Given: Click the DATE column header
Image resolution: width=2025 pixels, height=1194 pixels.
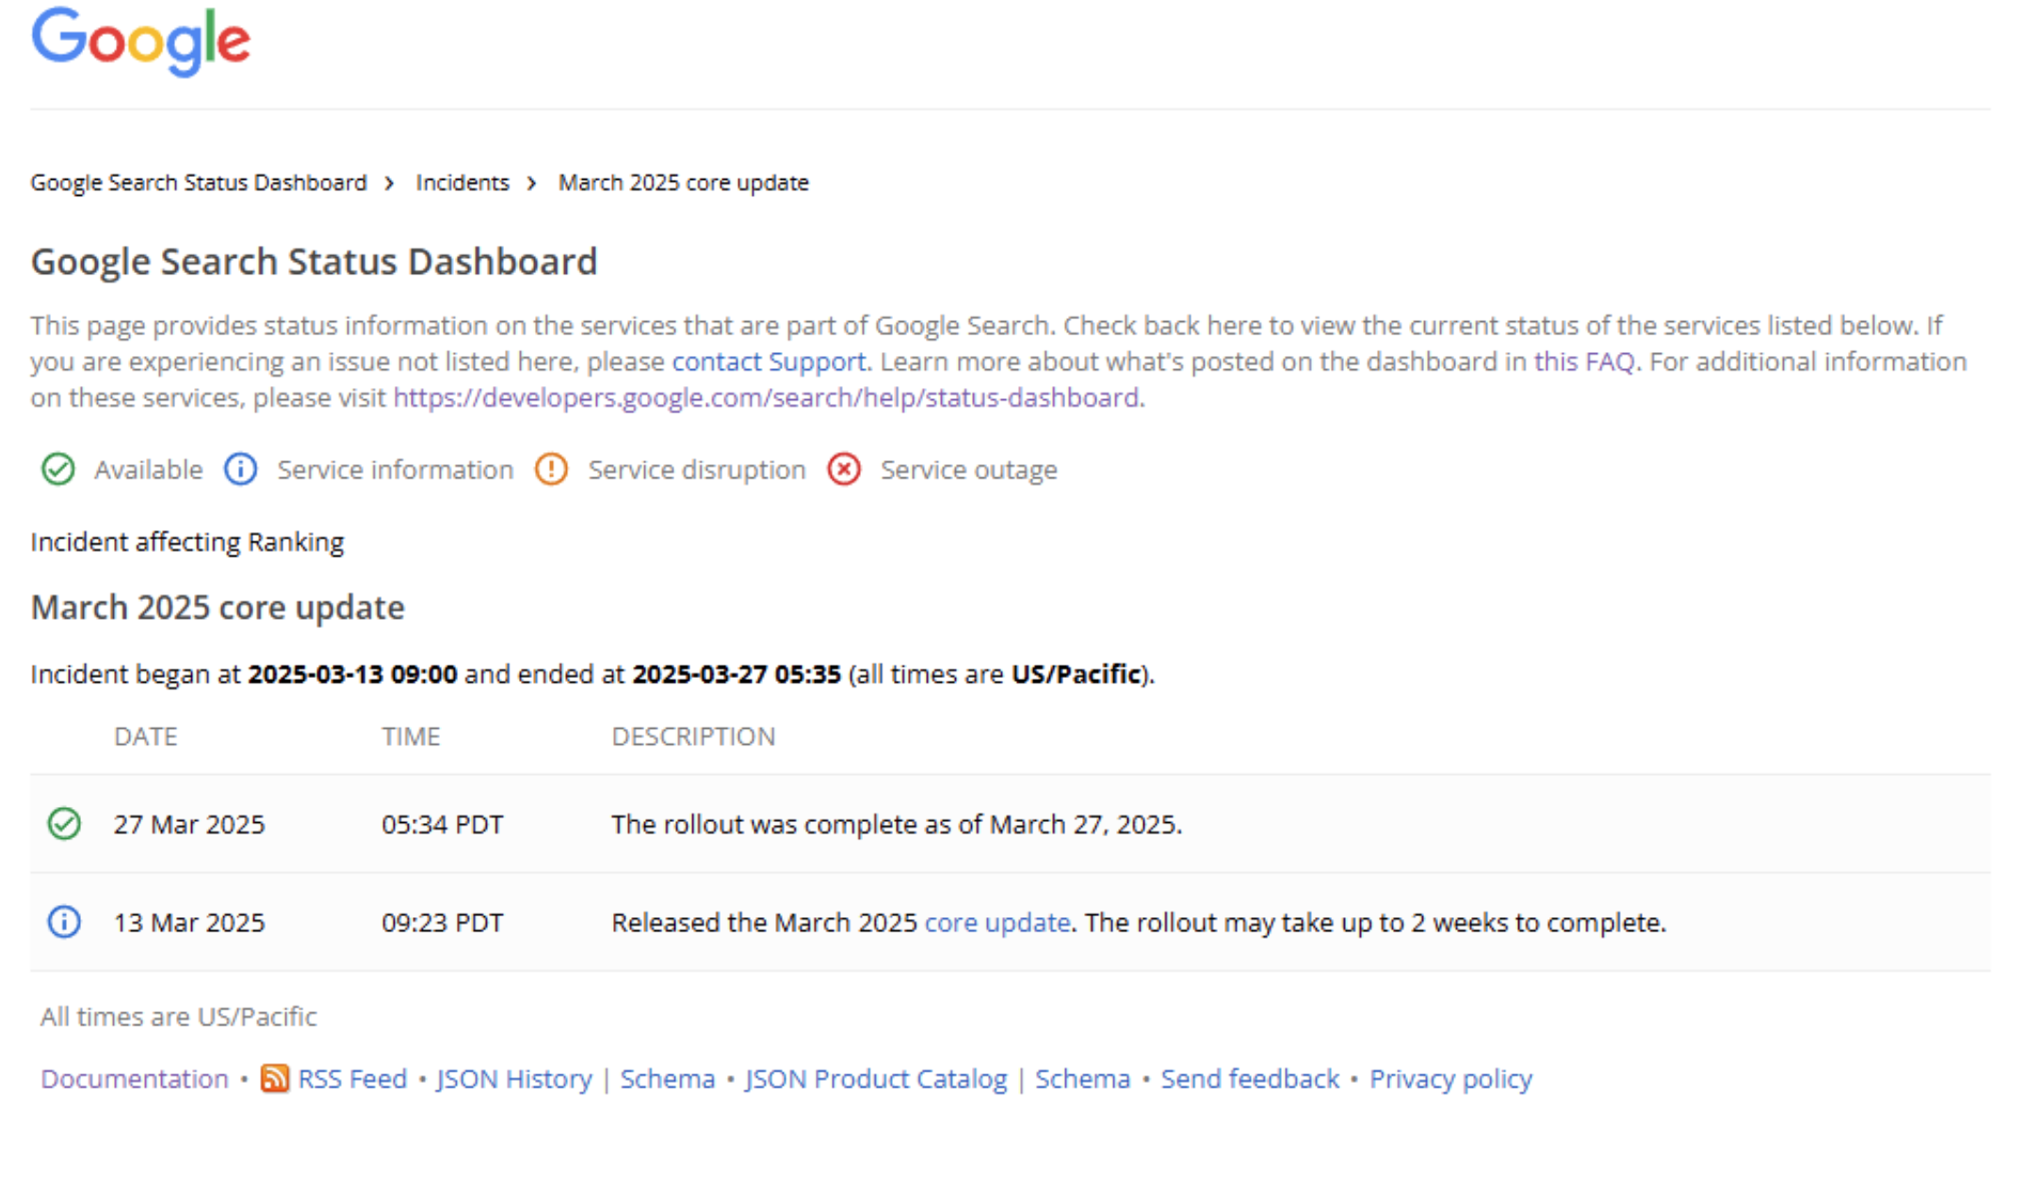Looking at the screenshot, I should [x=146, y=736].
